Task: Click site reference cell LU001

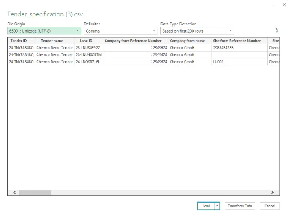Action: [239, 62]
